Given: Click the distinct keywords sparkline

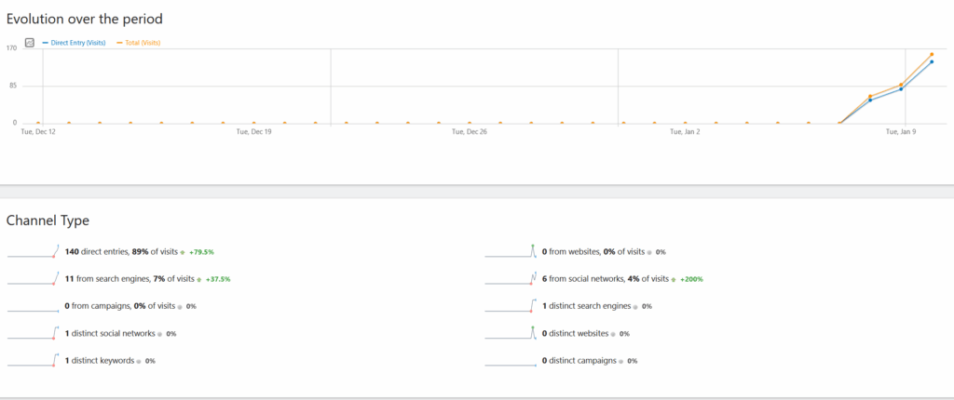Looking at the screenshot, I should tap(33, 360).
